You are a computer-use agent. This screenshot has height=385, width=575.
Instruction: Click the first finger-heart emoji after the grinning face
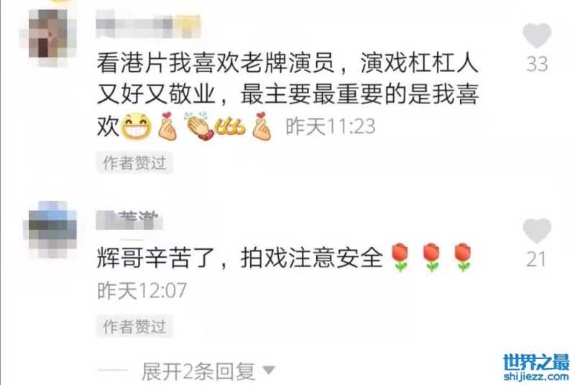[x=167, y=126]
